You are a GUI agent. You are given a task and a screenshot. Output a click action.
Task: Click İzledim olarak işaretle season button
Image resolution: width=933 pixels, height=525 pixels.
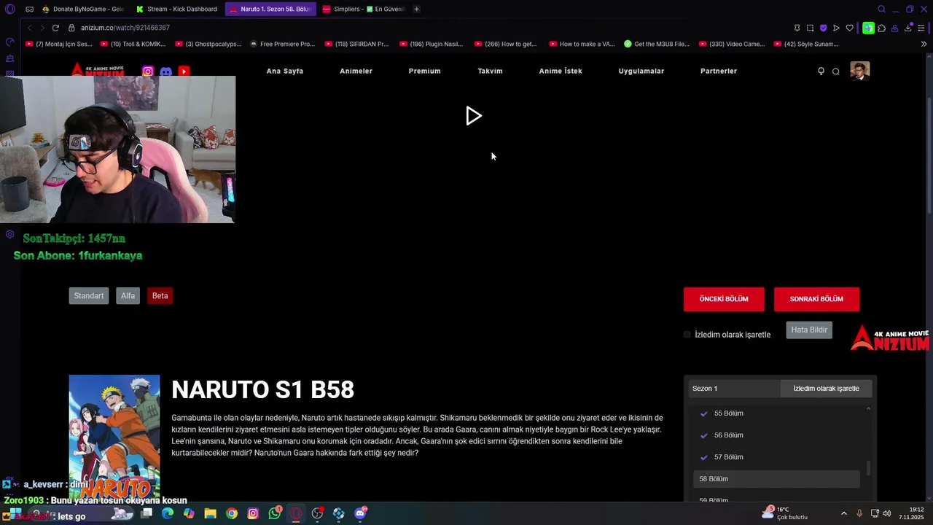click(x=826, y=389)
